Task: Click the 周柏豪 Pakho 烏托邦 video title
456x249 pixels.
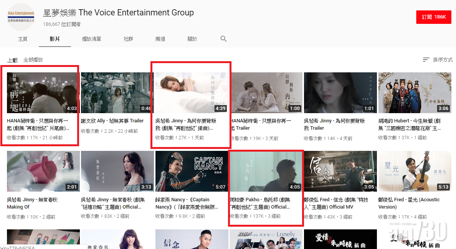Action: [x=260, y=203]
